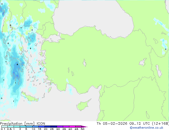Select the 20–25 mm dark blue legend swatch
The height and width of the screenshot is (130, 169).
[48, 127]
